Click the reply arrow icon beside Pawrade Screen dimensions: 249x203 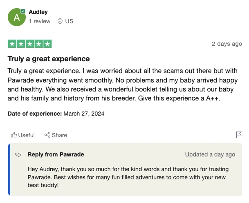click(18, 154)
